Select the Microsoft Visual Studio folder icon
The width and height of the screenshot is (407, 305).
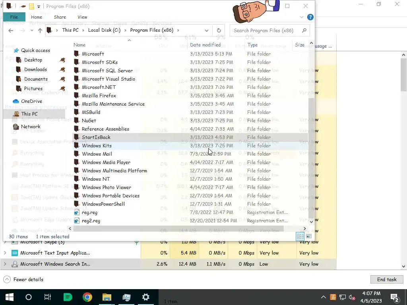click(x=76, y=79)
